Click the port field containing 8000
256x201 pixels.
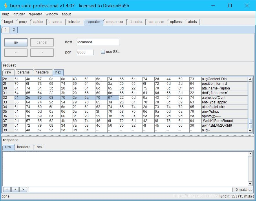tap(85, 52)
